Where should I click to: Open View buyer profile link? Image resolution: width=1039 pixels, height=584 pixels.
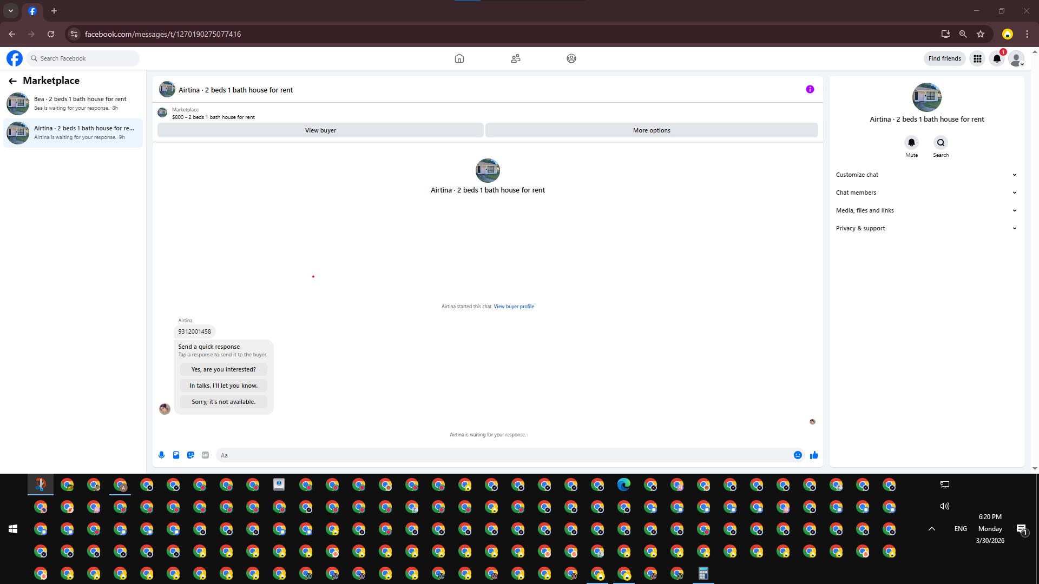(x=514, y=307)
